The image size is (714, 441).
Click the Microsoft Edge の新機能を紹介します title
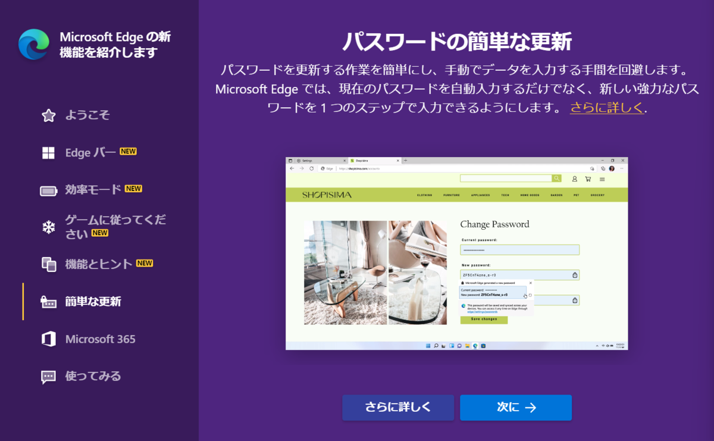115,45
